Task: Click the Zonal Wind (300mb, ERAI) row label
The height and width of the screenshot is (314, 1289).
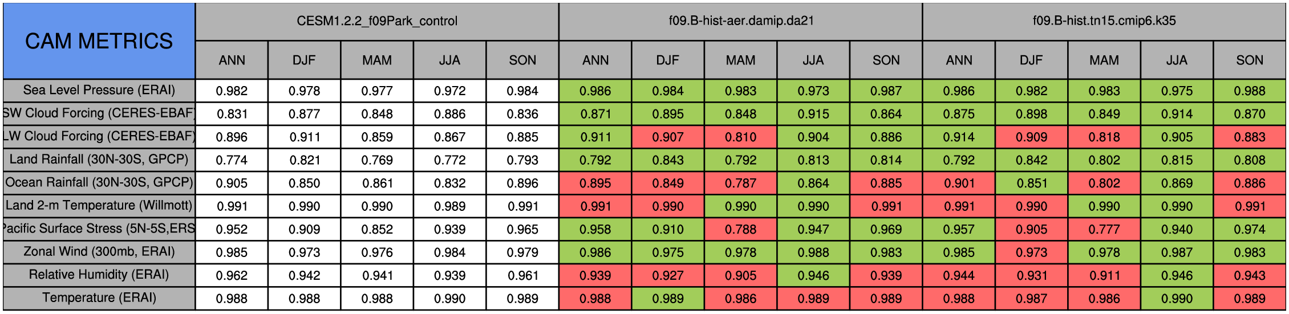Action: pos(99,252)
